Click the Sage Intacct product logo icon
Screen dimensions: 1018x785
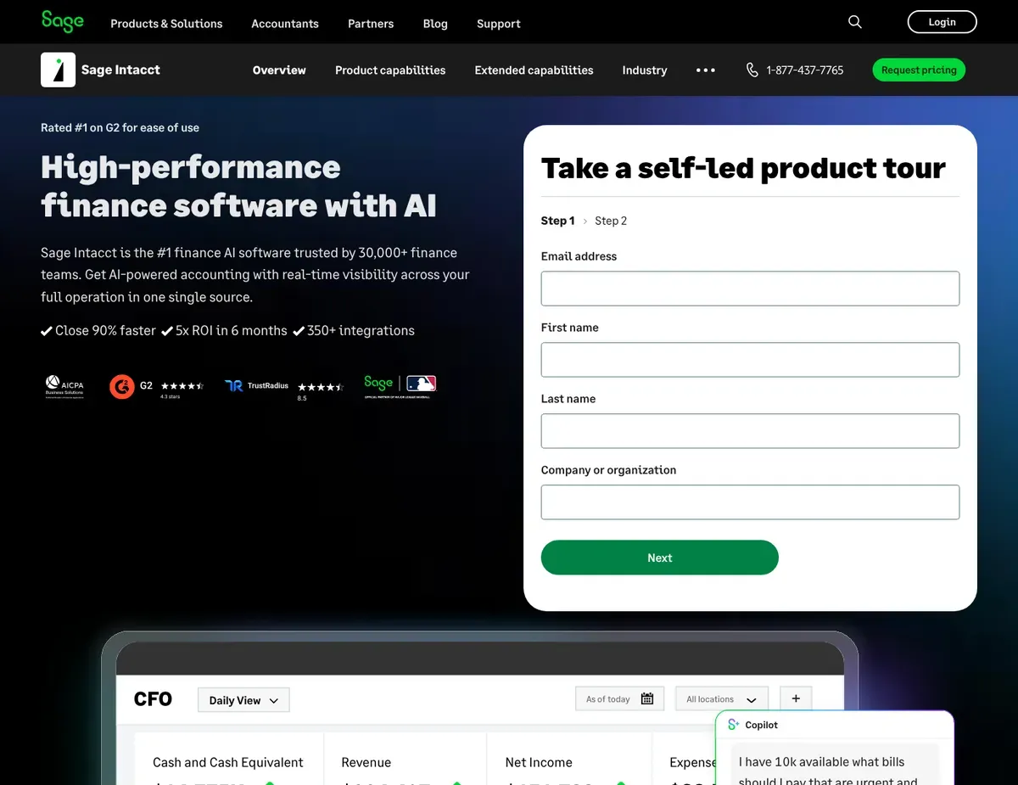coord(58,70)
